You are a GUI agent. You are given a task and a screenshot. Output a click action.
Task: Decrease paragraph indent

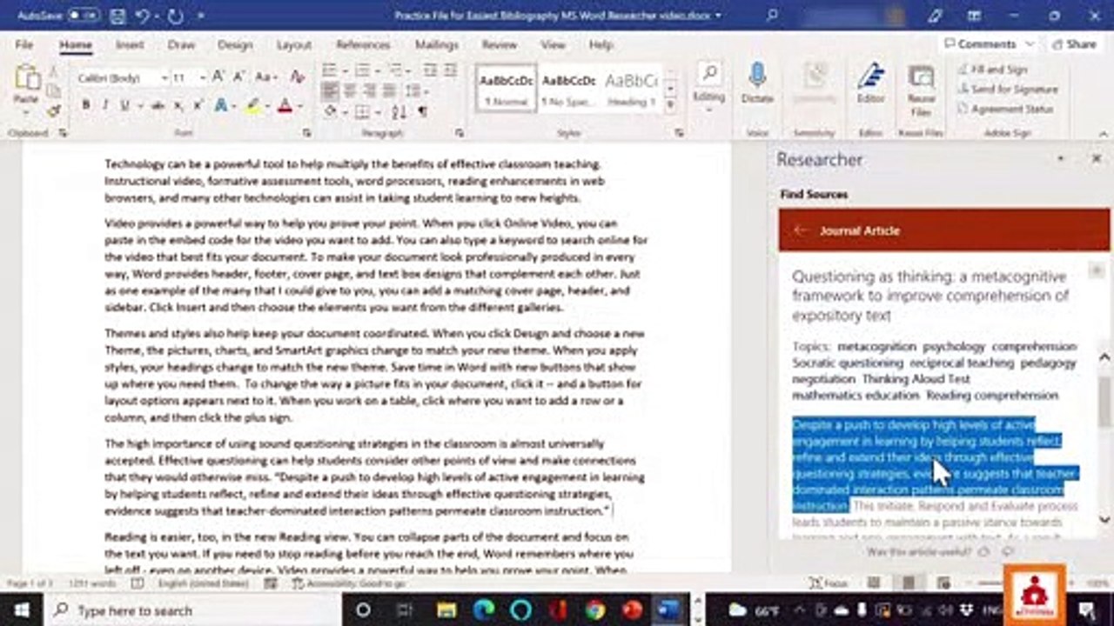click(x=430, y=70)
